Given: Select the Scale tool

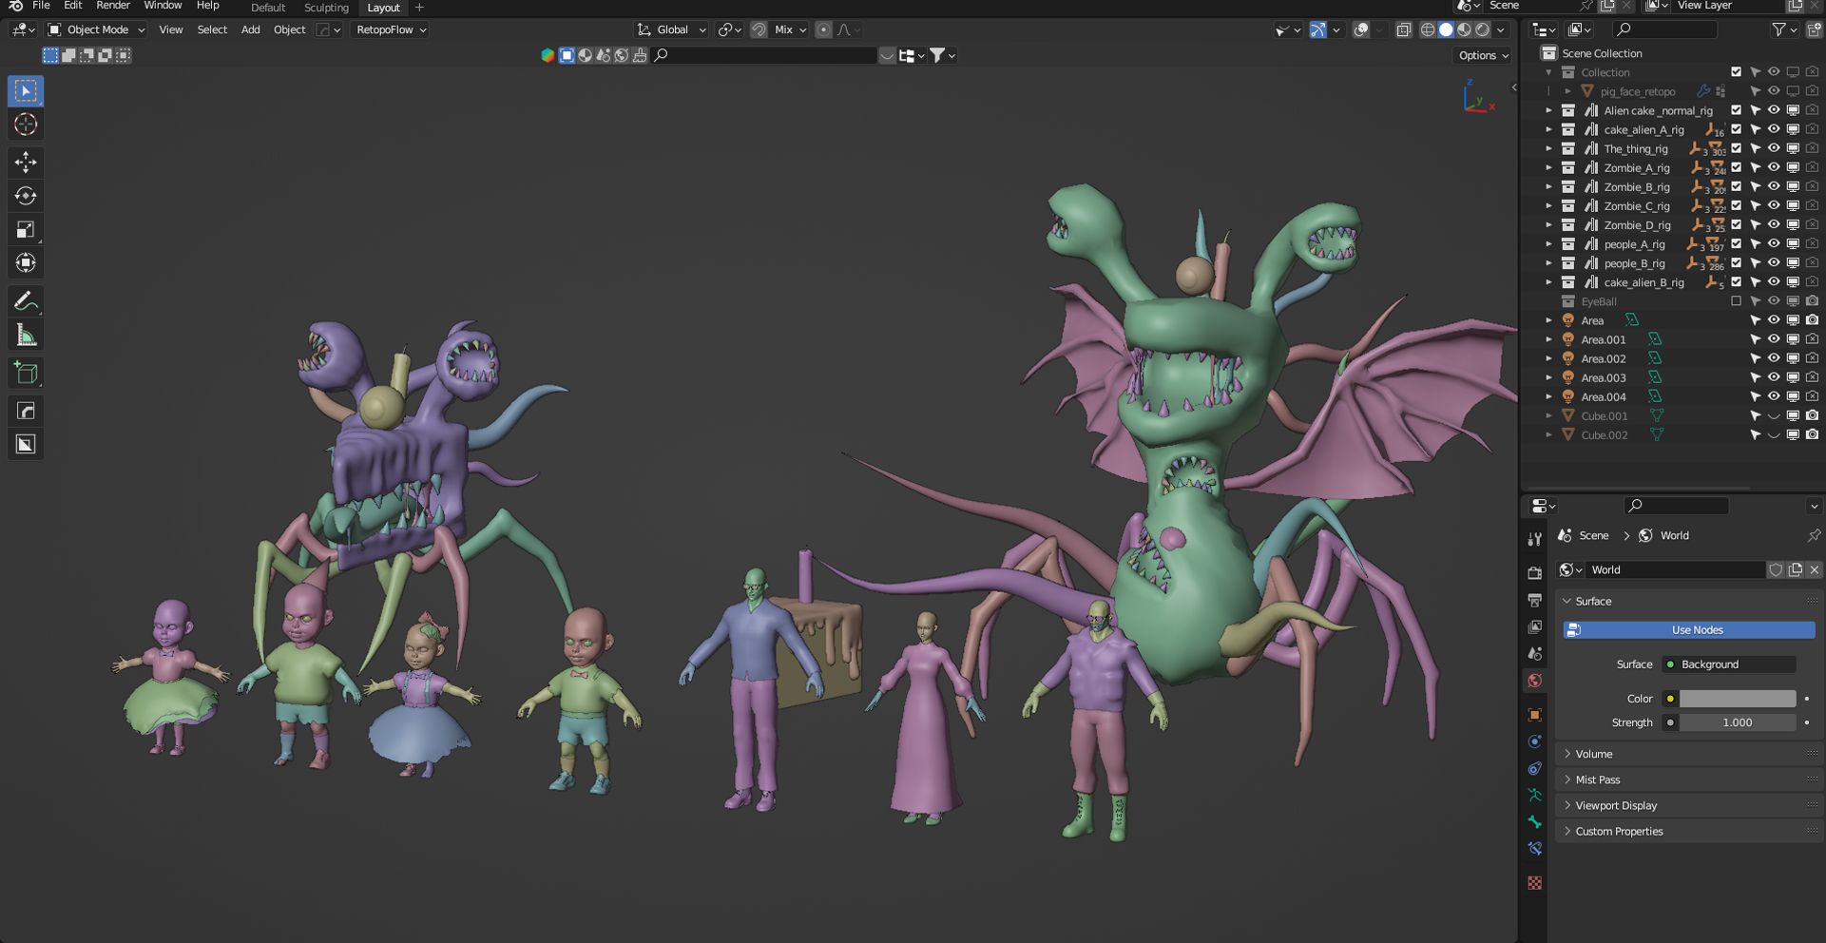Looking at the screenshot, I should click(26, 229).
